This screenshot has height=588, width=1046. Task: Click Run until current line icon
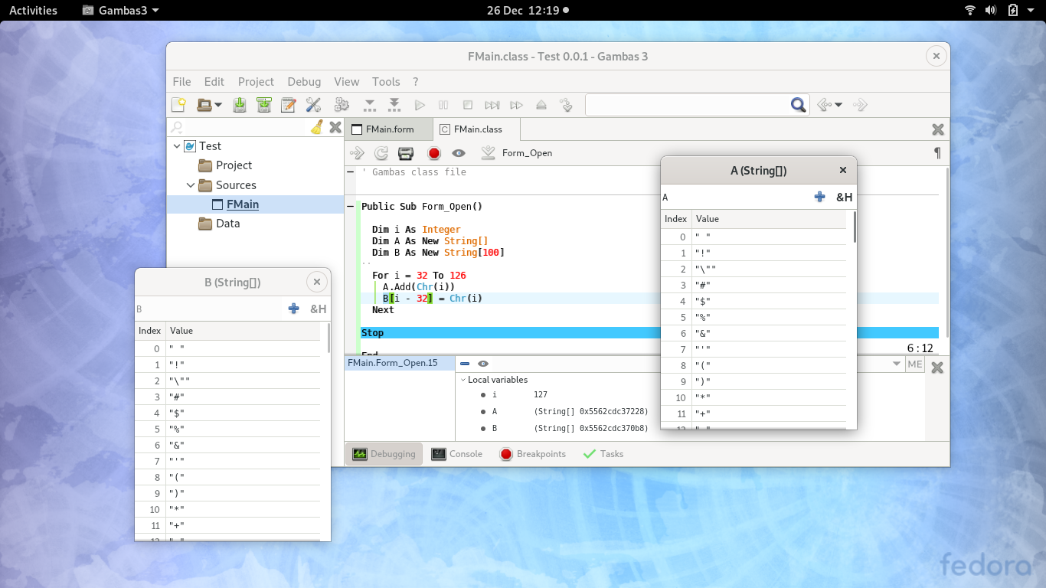coord(567,105)
